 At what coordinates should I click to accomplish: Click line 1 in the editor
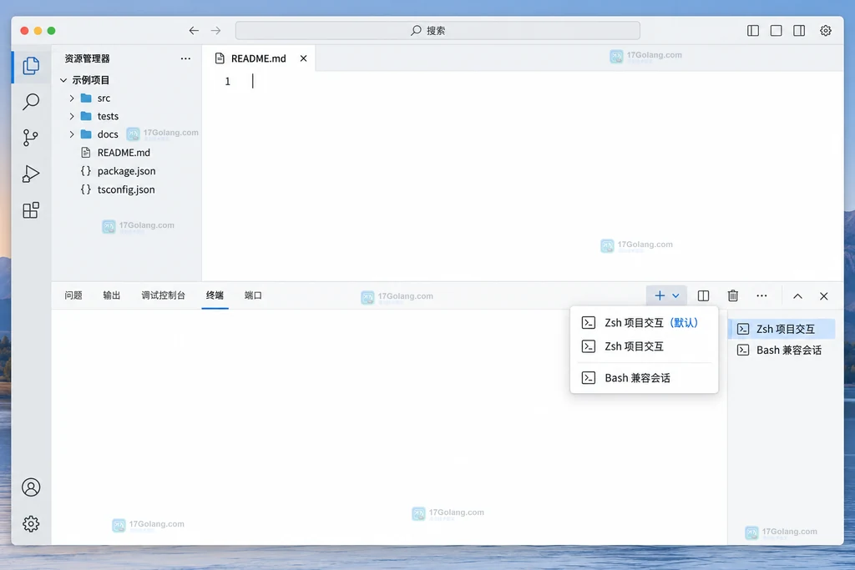coord(523,81)
